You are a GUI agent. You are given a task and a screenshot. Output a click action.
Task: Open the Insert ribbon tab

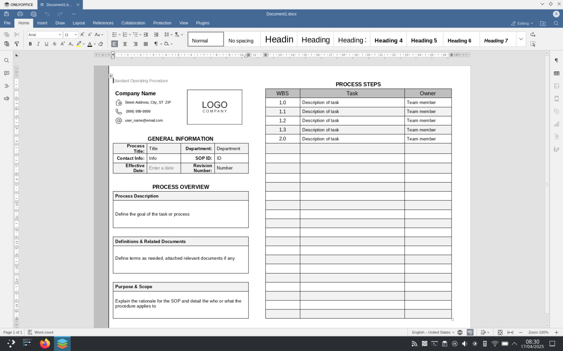(42, 23)
